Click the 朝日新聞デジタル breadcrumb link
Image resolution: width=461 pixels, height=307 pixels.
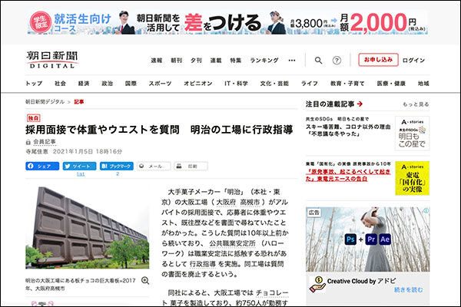tap(45, 101)
